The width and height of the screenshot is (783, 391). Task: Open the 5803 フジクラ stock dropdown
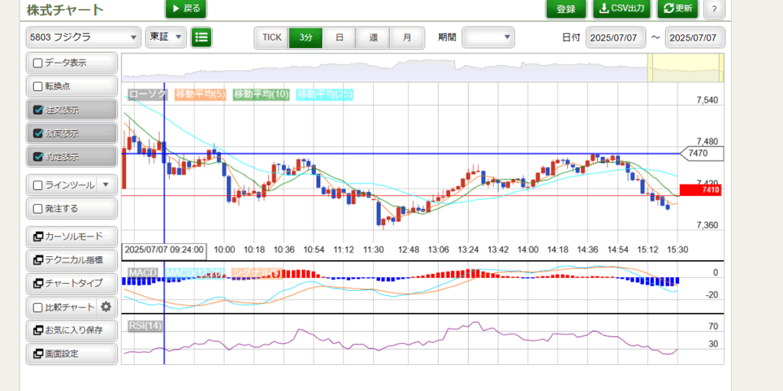click(83, 37)
